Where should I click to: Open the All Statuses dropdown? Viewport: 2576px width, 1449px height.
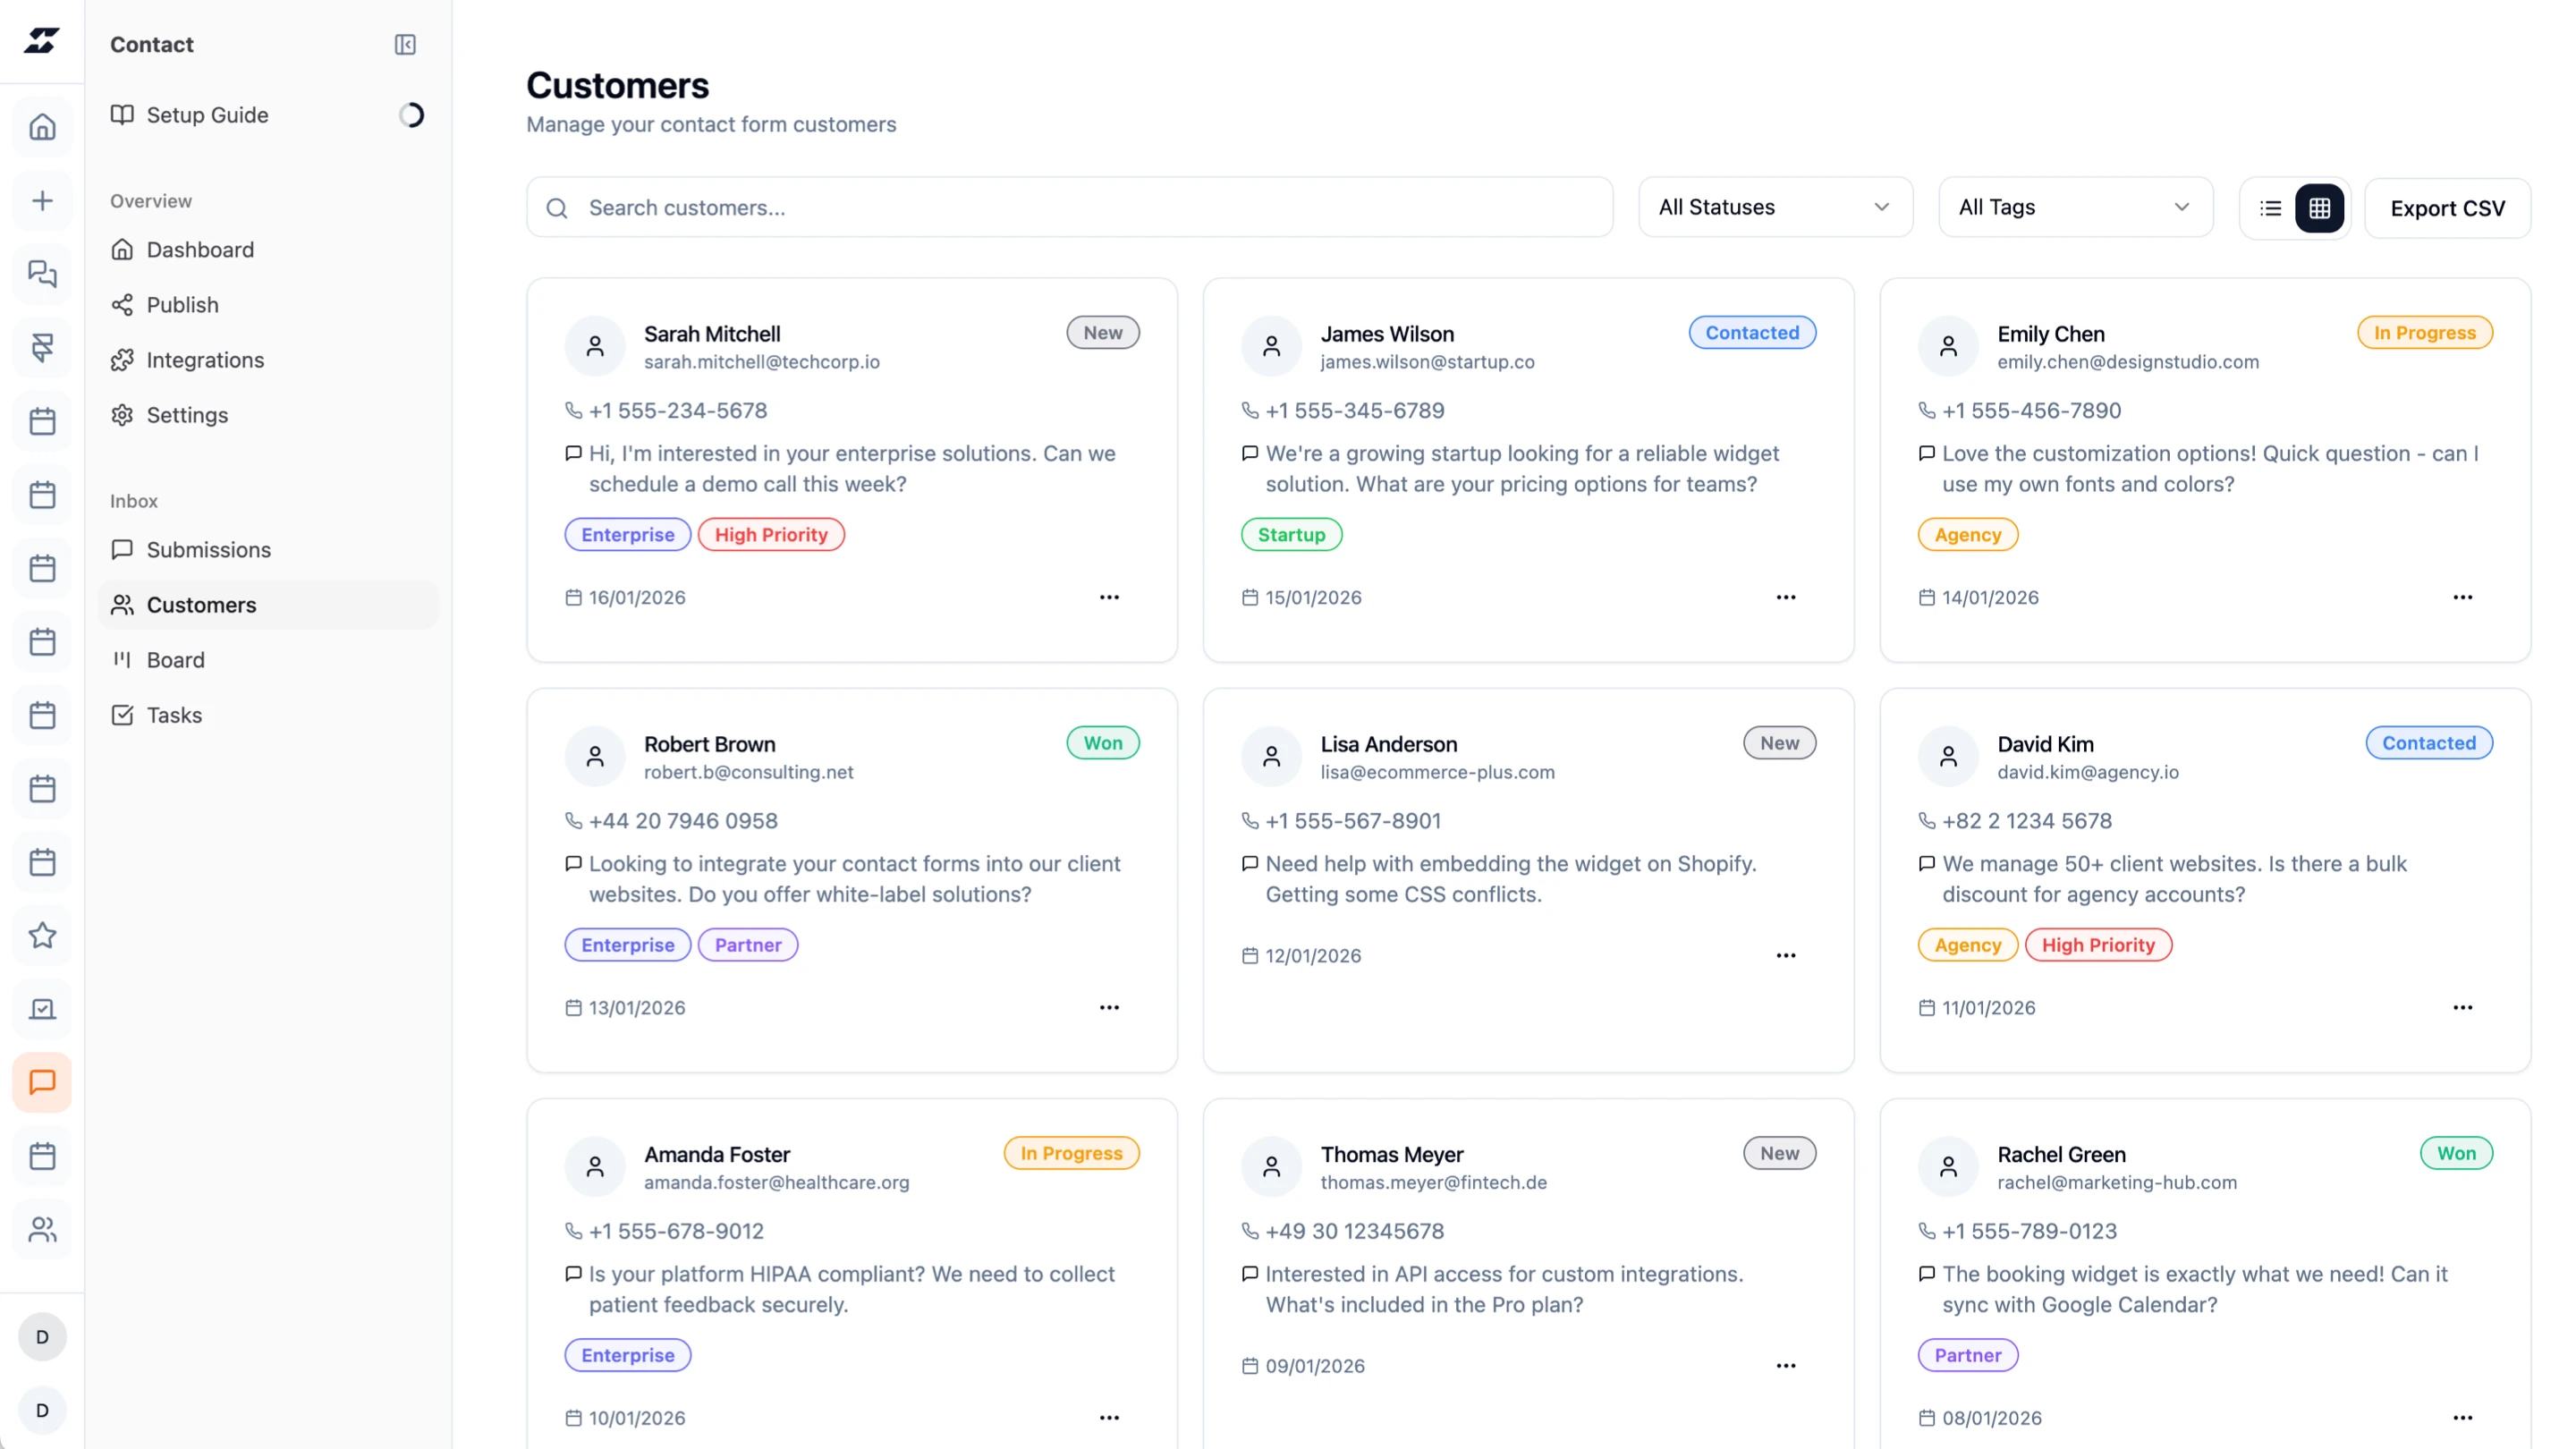(1774, 207)
